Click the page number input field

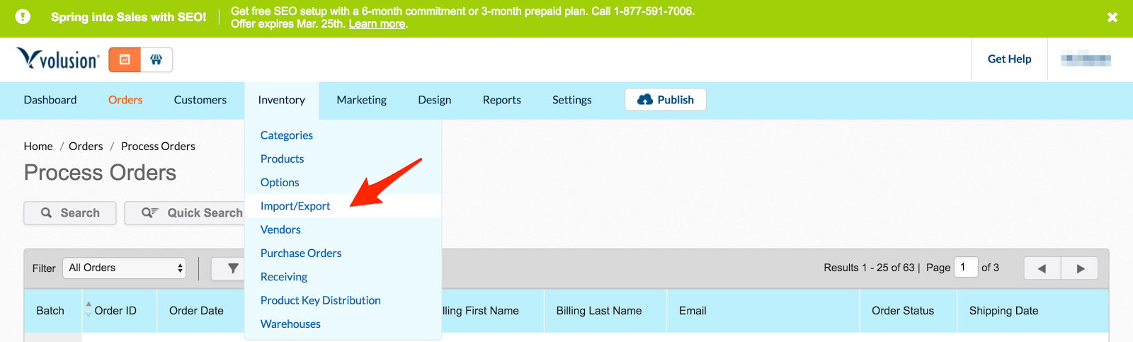click(x=965, y=267)
